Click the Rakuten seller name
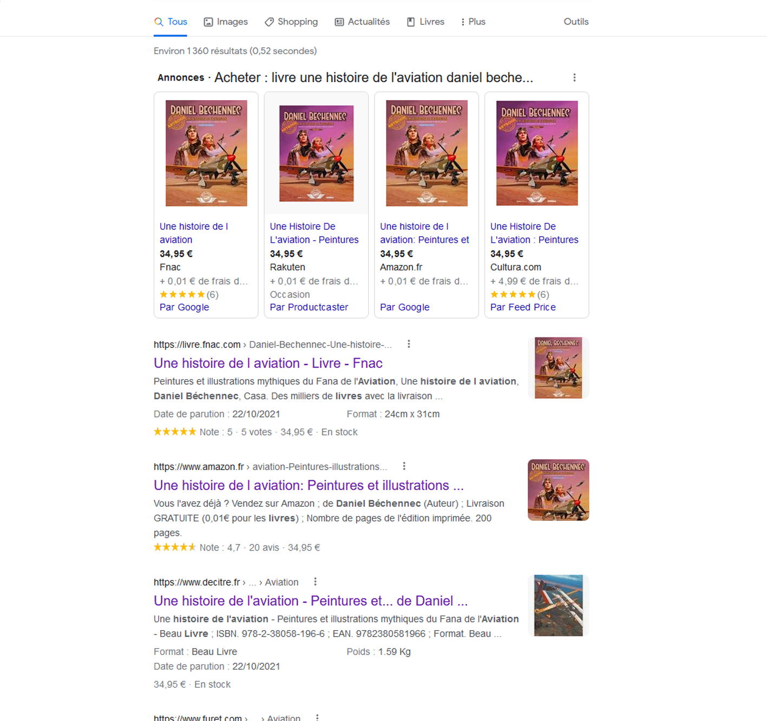 click(287, 267)
